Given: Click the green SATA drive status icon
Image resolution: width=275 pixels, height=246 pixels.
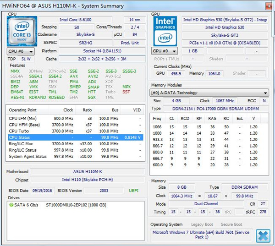Looking at the screenshot, I should 11,205.
